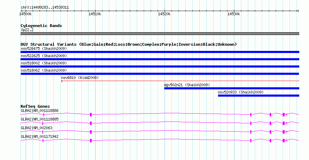Viewport: 309px width, 160px height.
Task: Open variant label dgv502n21 (Shaikh2009)
Action: tap(187, 85)
